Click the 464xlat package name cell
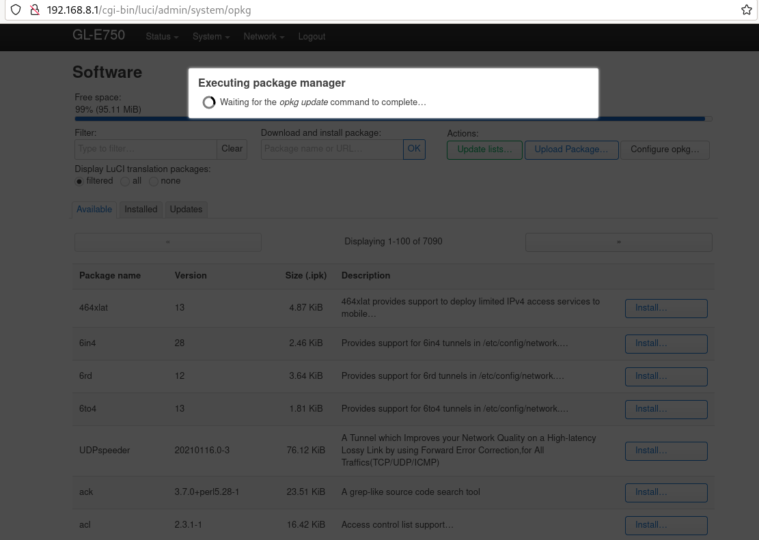This screenshot has width=759, height=540. pyautogui.click(x=94, y=308)
